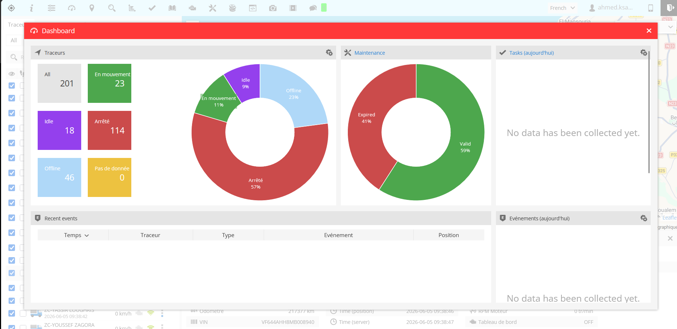Open the info (i) toolbar icon
This screenshot has height=329, width=677.
[x=31, y=8]
